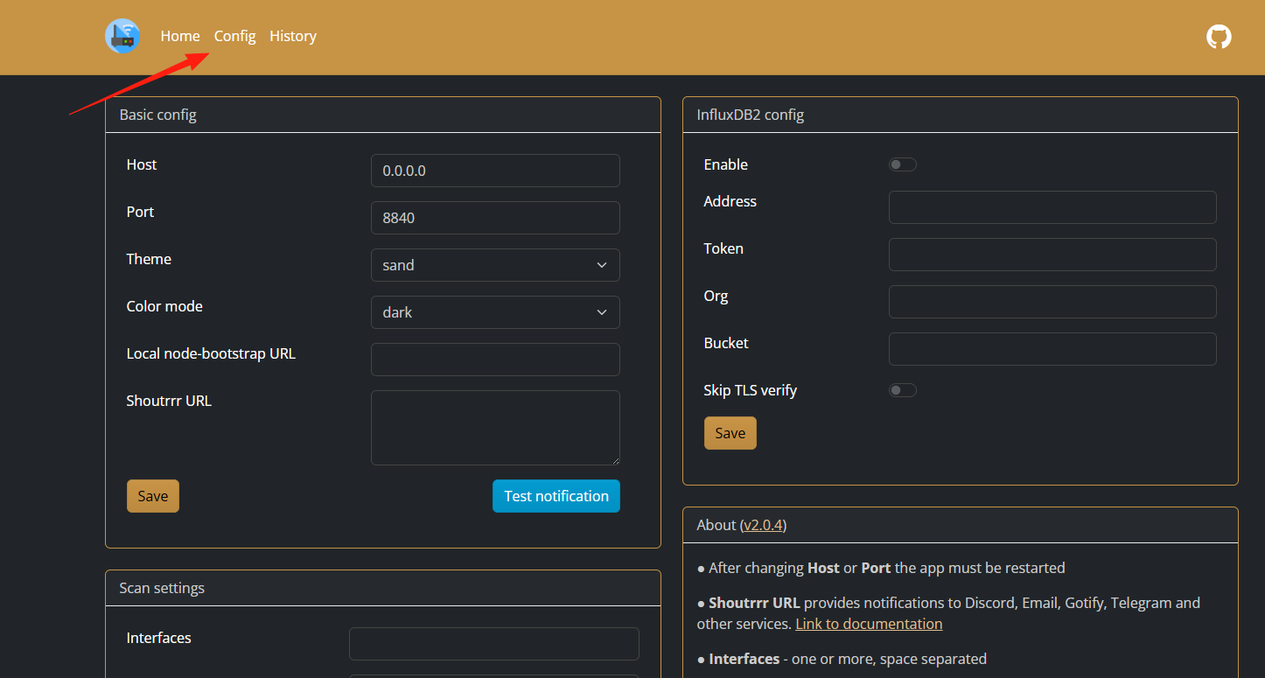Open the Theme dropdown showing sand

(x=495, y=265)
